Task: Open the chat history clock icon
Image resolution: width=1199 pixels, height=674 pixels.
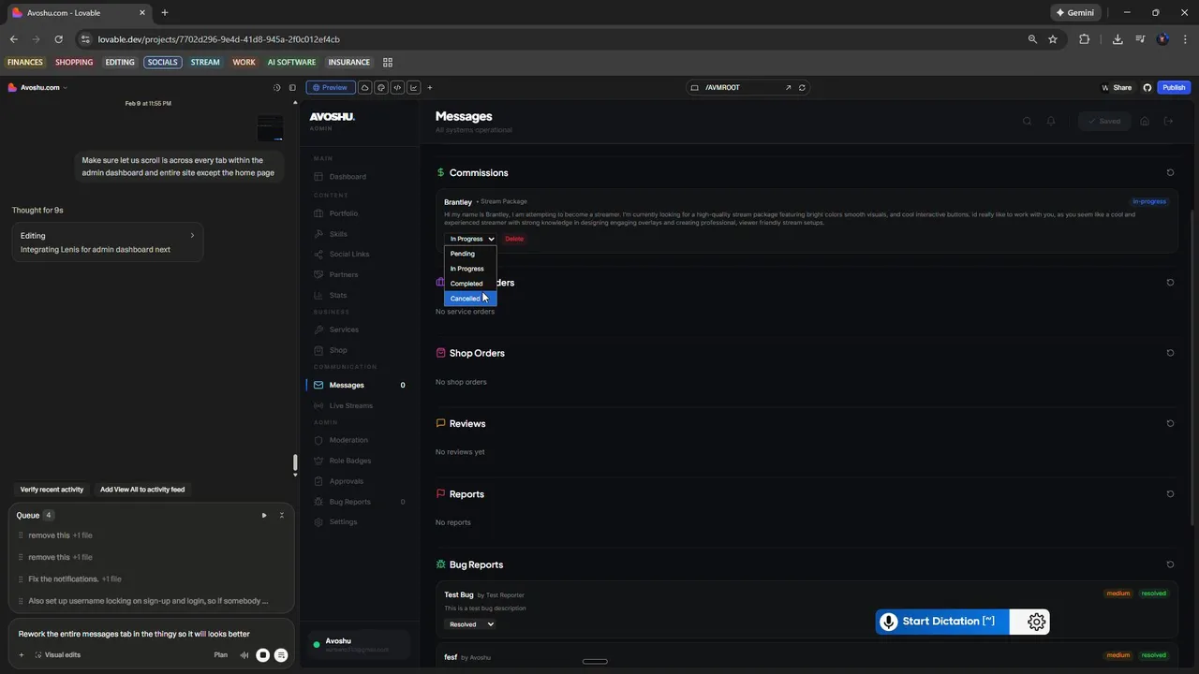Action: 276,87
